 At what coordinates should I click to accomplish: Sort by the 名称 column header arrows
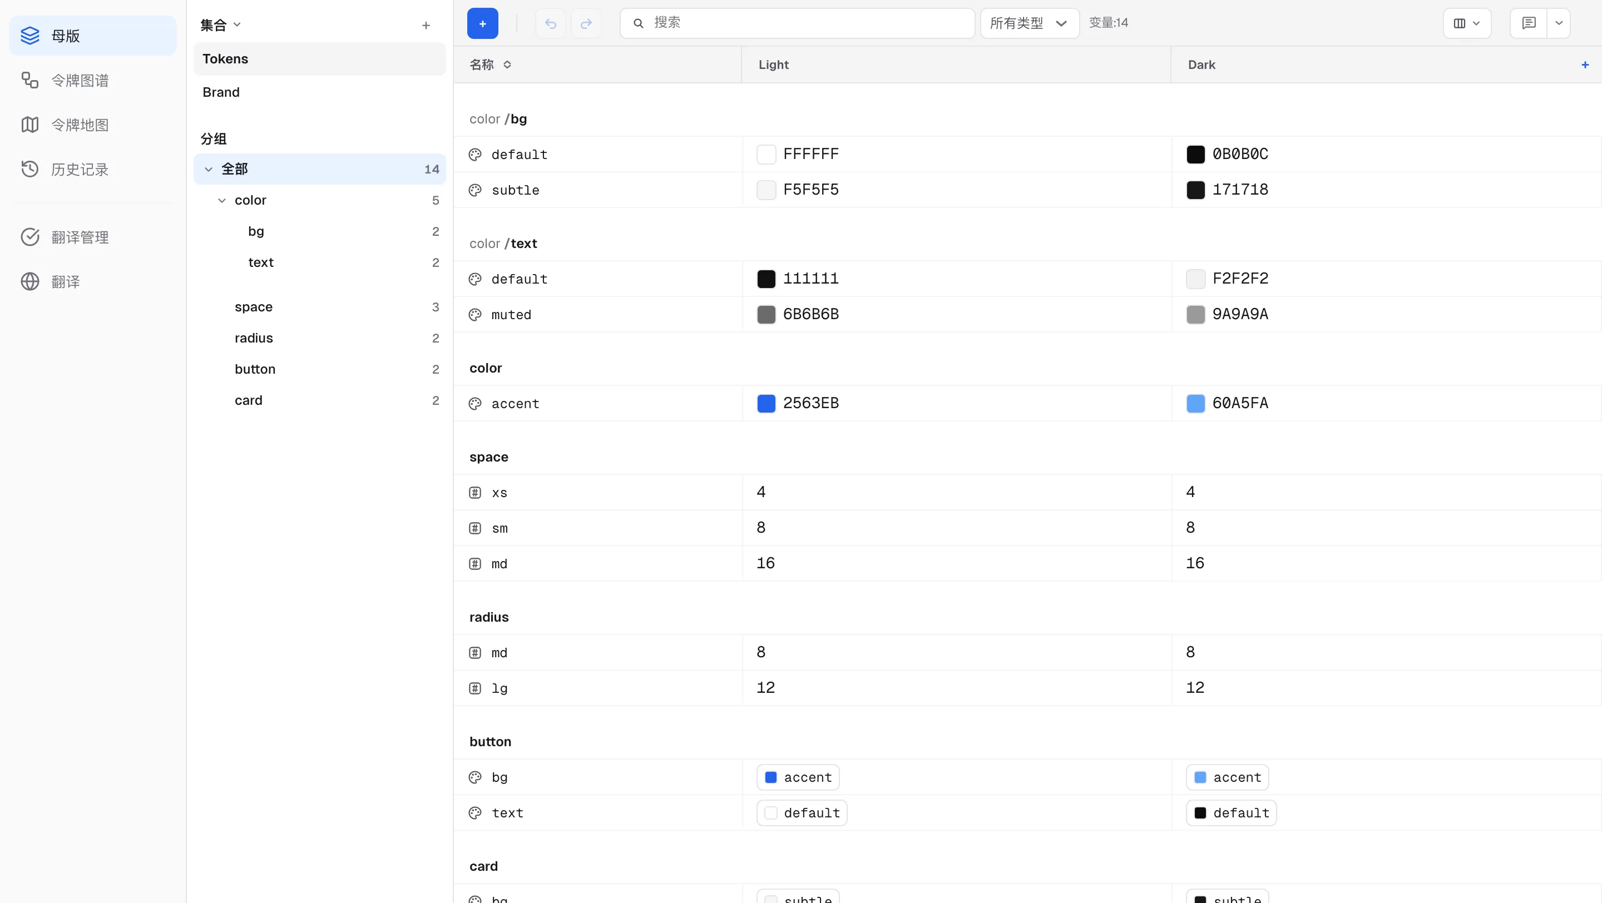(x=507, y=64)
